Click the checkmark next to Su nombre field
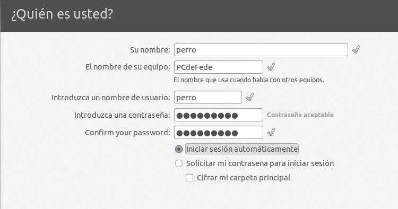 356,49
